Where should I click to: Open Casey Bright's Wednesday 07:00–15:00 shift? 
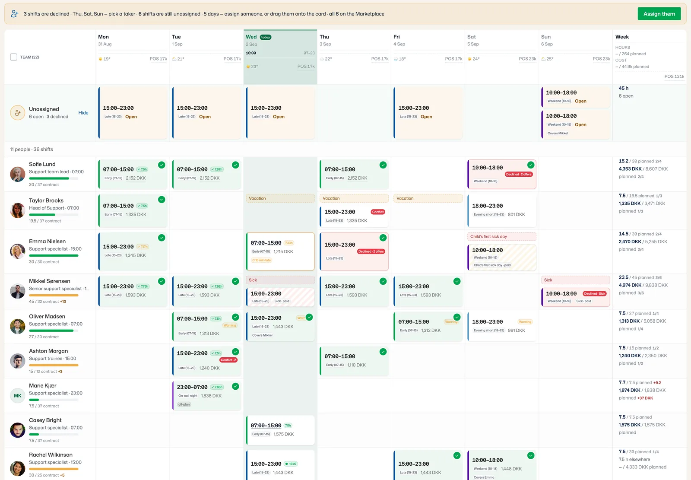(280, 430)
